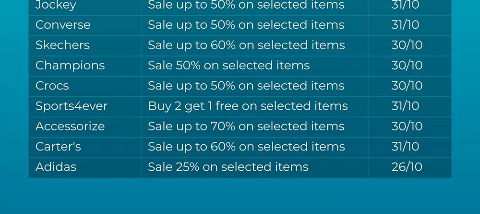Viewport: 480px width, 214px height.
Task: Select the Champions brand name
Action: (70, 65)
